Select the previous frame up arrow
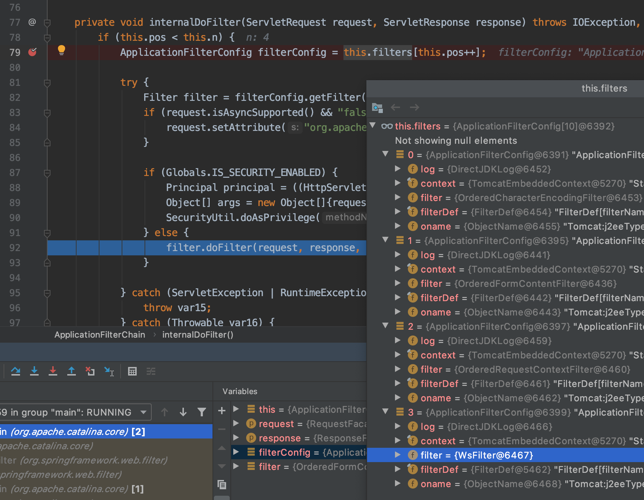Viewport: 644px width, 500px height. [x=165, y=412]
